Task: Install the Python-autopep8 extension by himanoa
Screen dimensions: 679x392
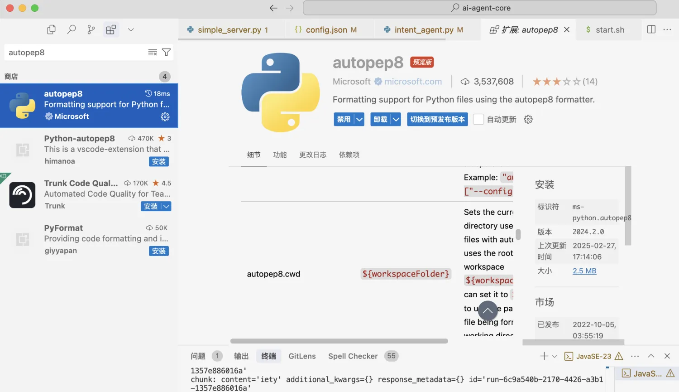Action: tap(159, 162)
